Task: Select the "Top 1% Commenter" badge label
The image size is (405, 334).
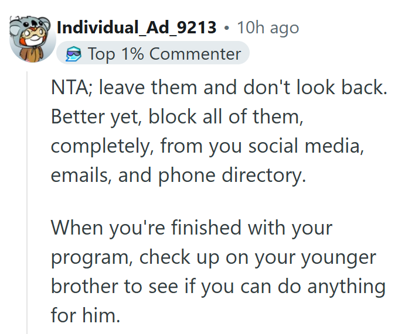Action: tap(164, 54)
